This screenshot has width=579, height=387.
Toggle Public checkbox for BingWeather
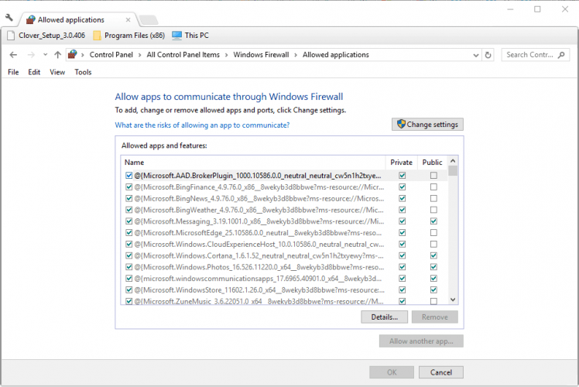[x=433, y=210]
